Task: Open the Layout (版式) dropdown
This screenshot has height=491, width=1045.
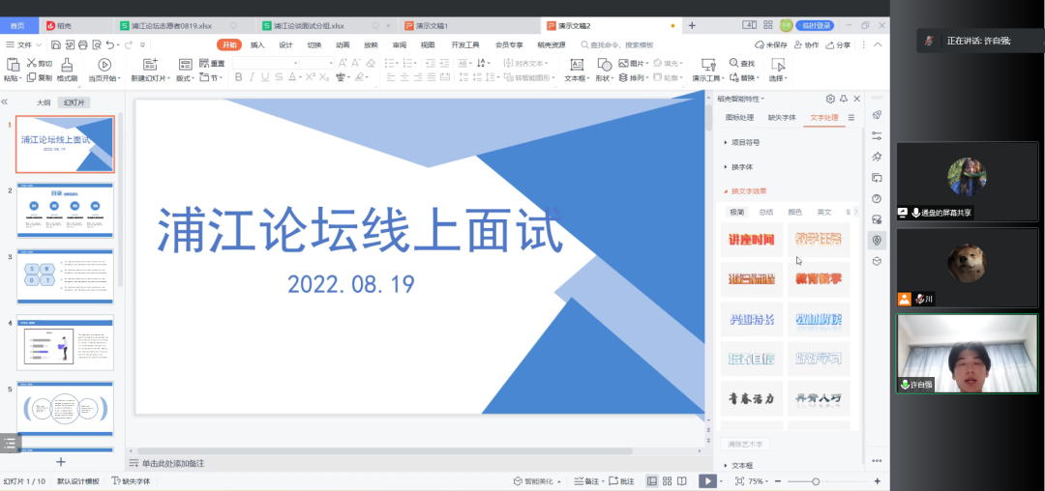Action: coord(185,78)
